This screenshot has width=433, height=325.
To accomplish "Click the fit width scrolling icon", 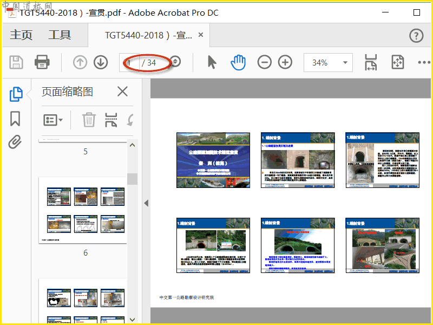I will tap(371, 62).
